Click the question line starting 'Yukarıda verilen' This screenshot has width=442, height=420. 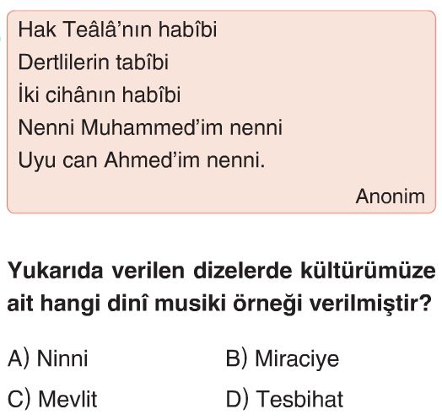coord(222,271)
